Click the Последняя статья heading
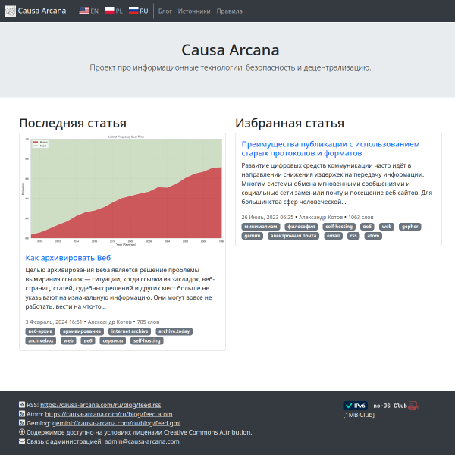This screenshot has height=455, width=455. tap(73, 123)
